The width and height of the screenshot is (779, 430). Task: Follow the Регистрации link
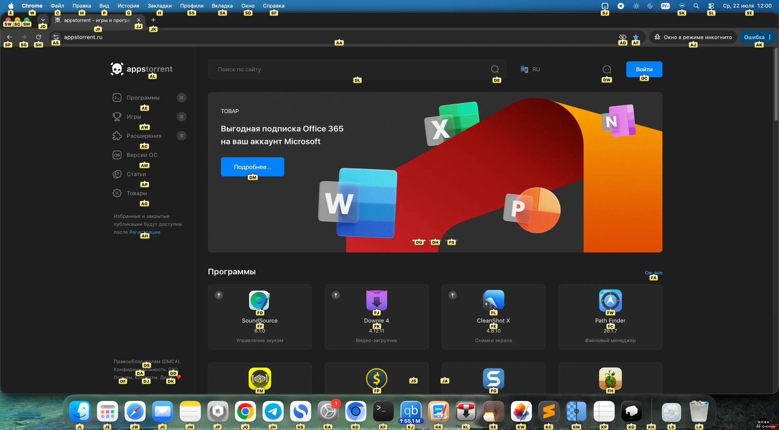coord(145,232)
